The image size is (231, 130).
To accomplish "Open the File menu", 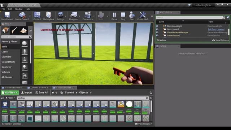I will click(3, 9).
